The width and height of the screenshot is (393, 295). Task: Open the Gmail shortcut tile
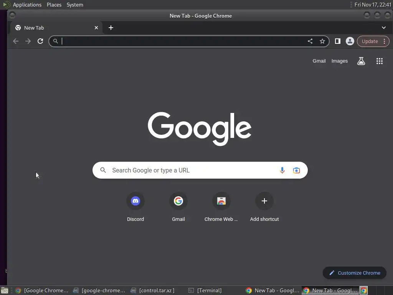click(x=178, y=207)
